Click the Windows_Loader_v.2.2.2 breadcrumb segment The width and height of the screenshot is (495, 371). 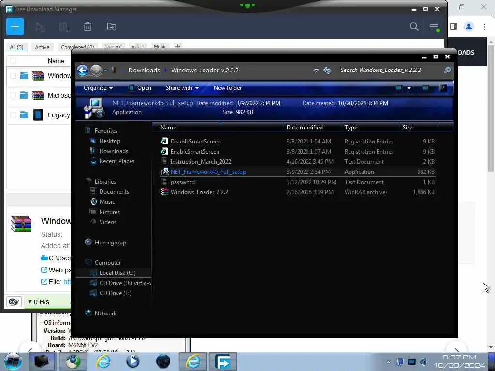click(204, 71)
